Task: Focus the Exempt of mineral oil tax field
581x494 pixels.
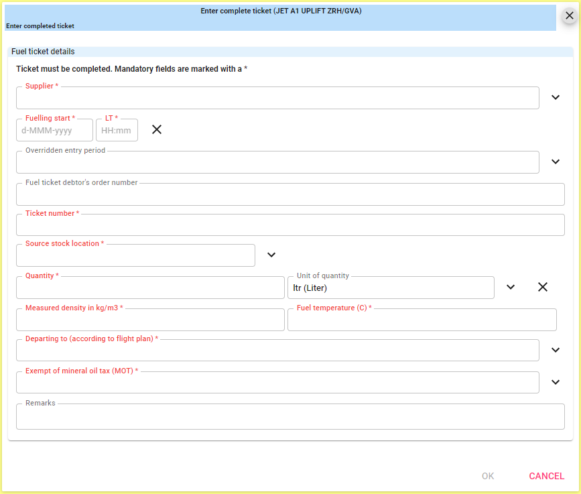Action: pyautogui.click(x=277, y=383)
